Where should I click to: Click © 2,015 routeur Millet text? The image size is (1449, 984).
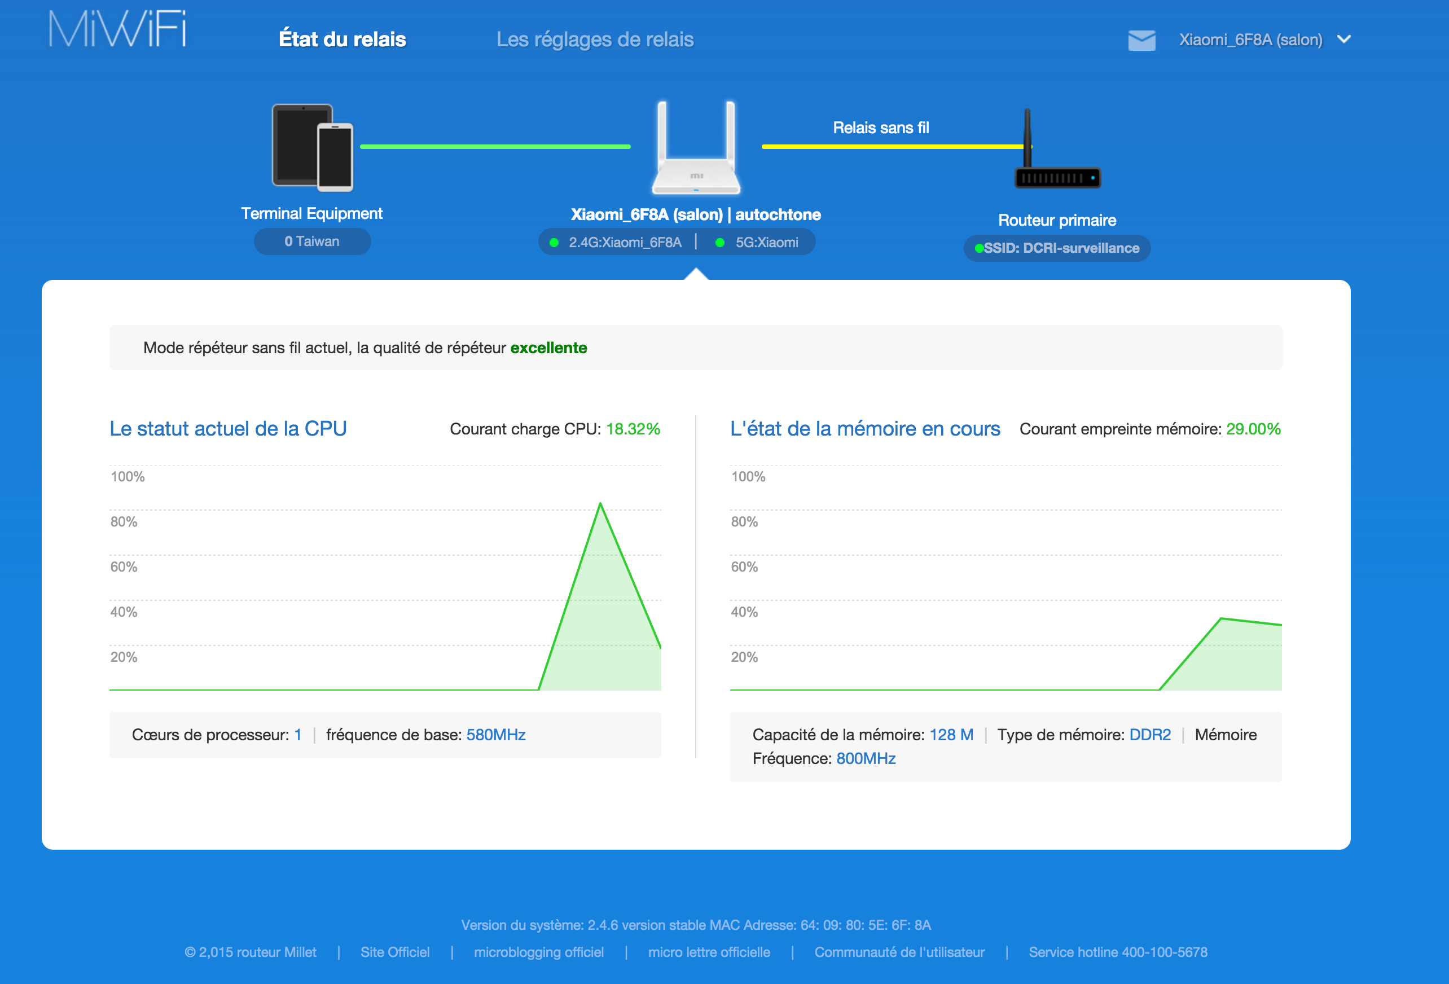coord(251,952)
